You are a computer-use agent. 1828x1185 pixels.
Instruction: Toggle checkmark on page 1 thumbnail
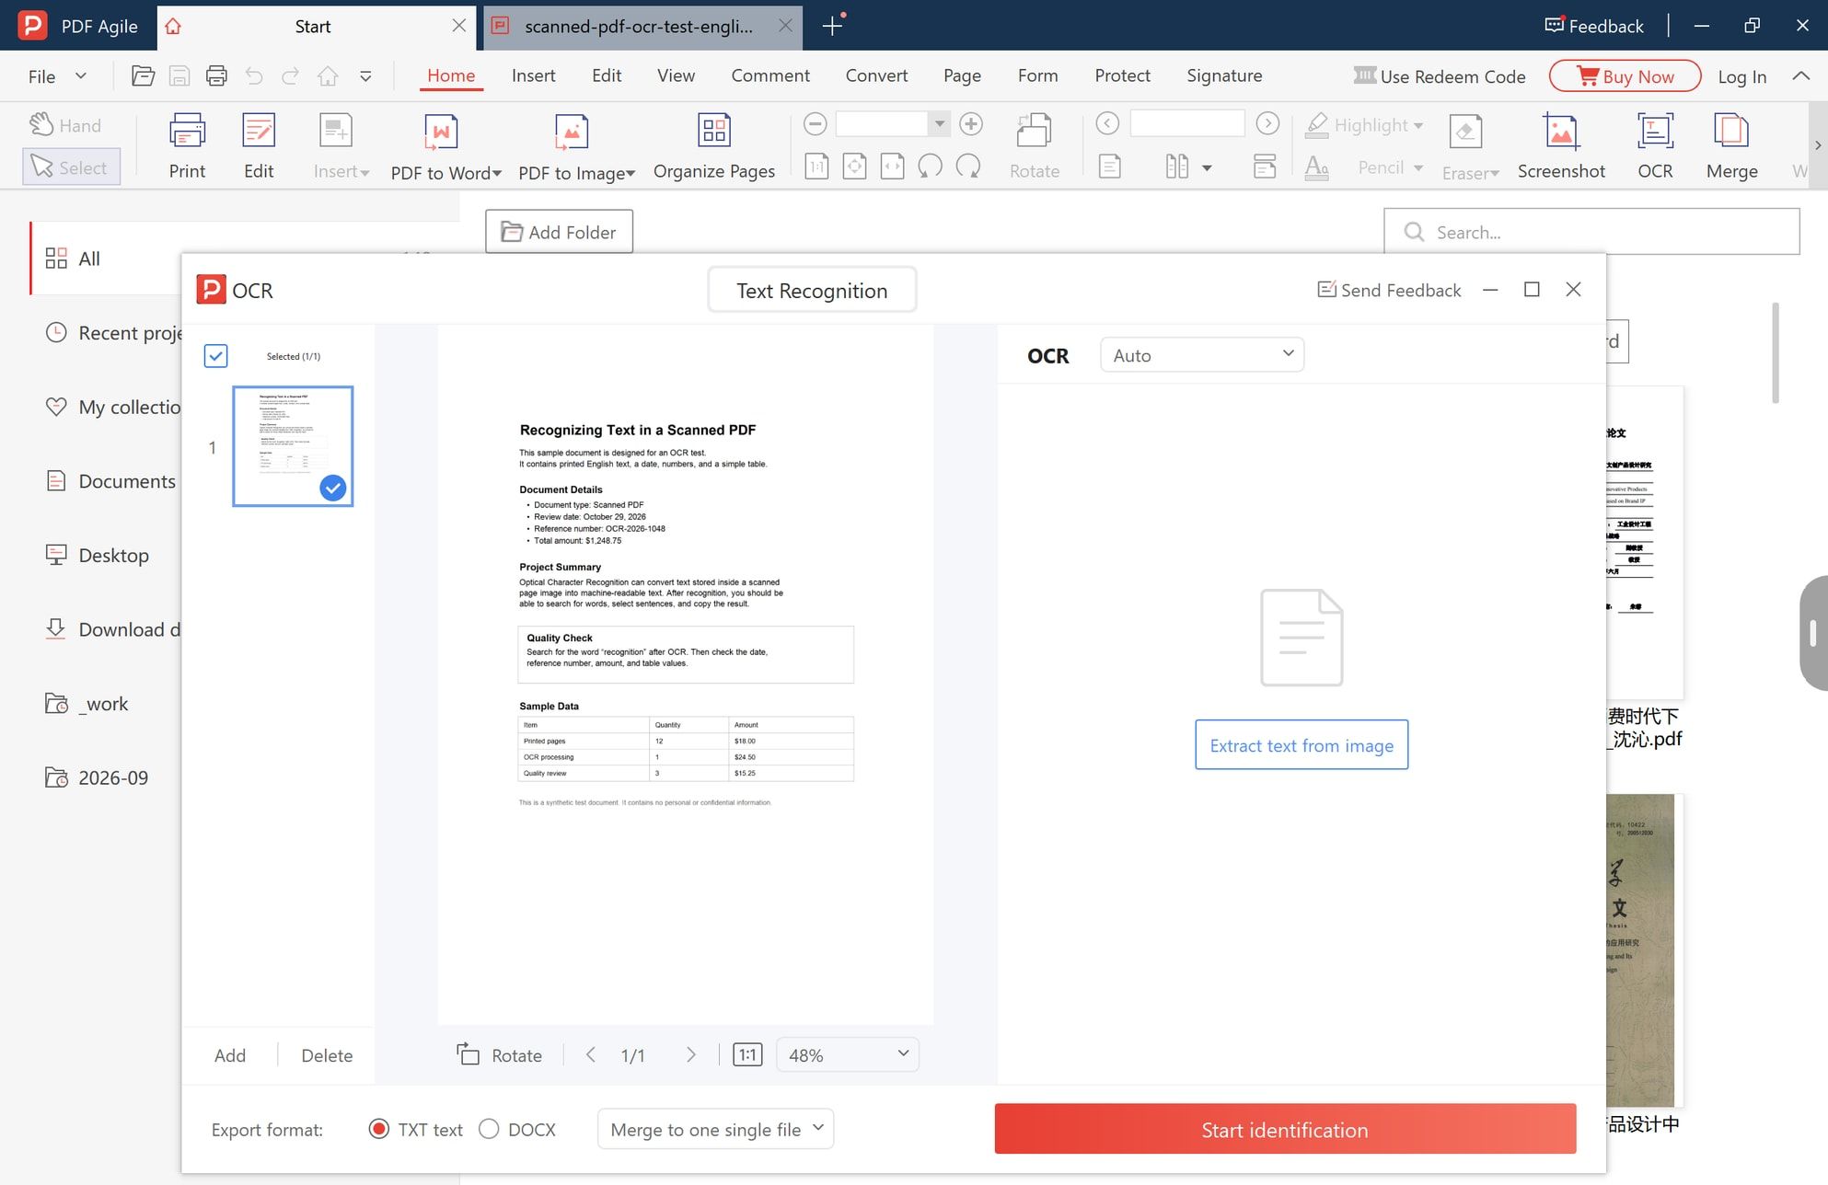point(333,488)
